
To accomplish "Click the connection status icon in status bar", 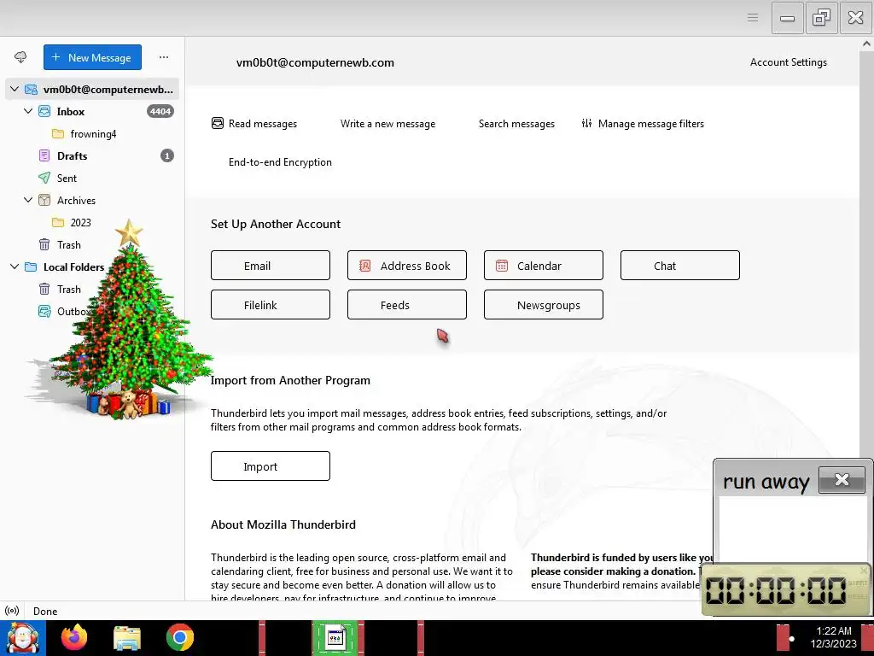I will (12, 611).
